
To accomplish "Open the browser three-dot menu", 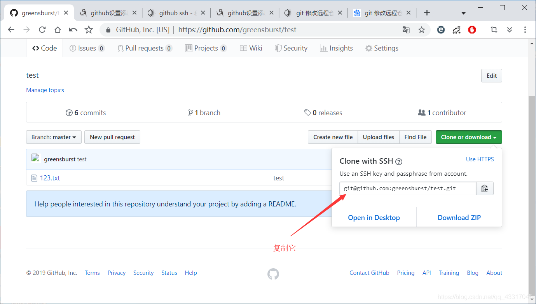I will click(x=525, y=30).
